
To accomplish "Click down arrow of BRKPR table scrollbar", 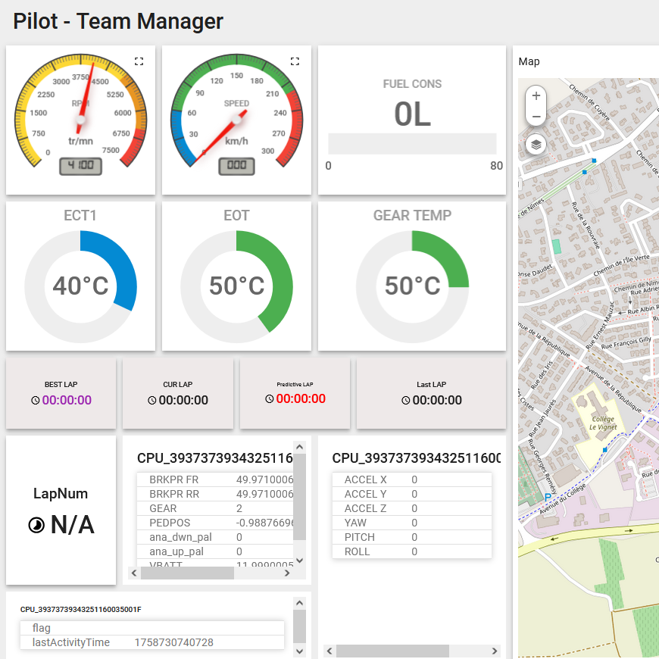I will point(300,561).
